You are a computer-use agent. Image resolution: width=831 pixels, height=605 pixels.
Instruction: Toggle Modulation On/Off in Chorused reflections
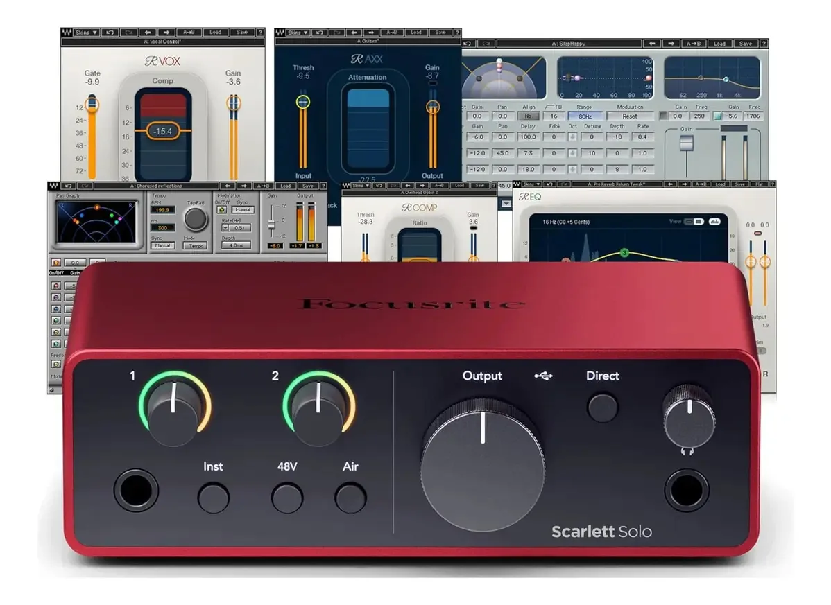click(x=221, y=209)
